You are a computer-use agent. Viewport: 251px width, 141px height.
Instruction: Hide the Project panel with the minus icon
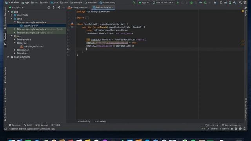[x=64, y=7]
